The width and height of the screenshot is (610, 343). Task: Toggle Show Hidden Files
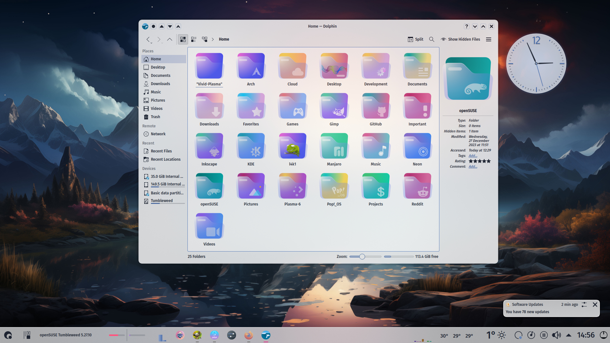click(x=460, y=39)
